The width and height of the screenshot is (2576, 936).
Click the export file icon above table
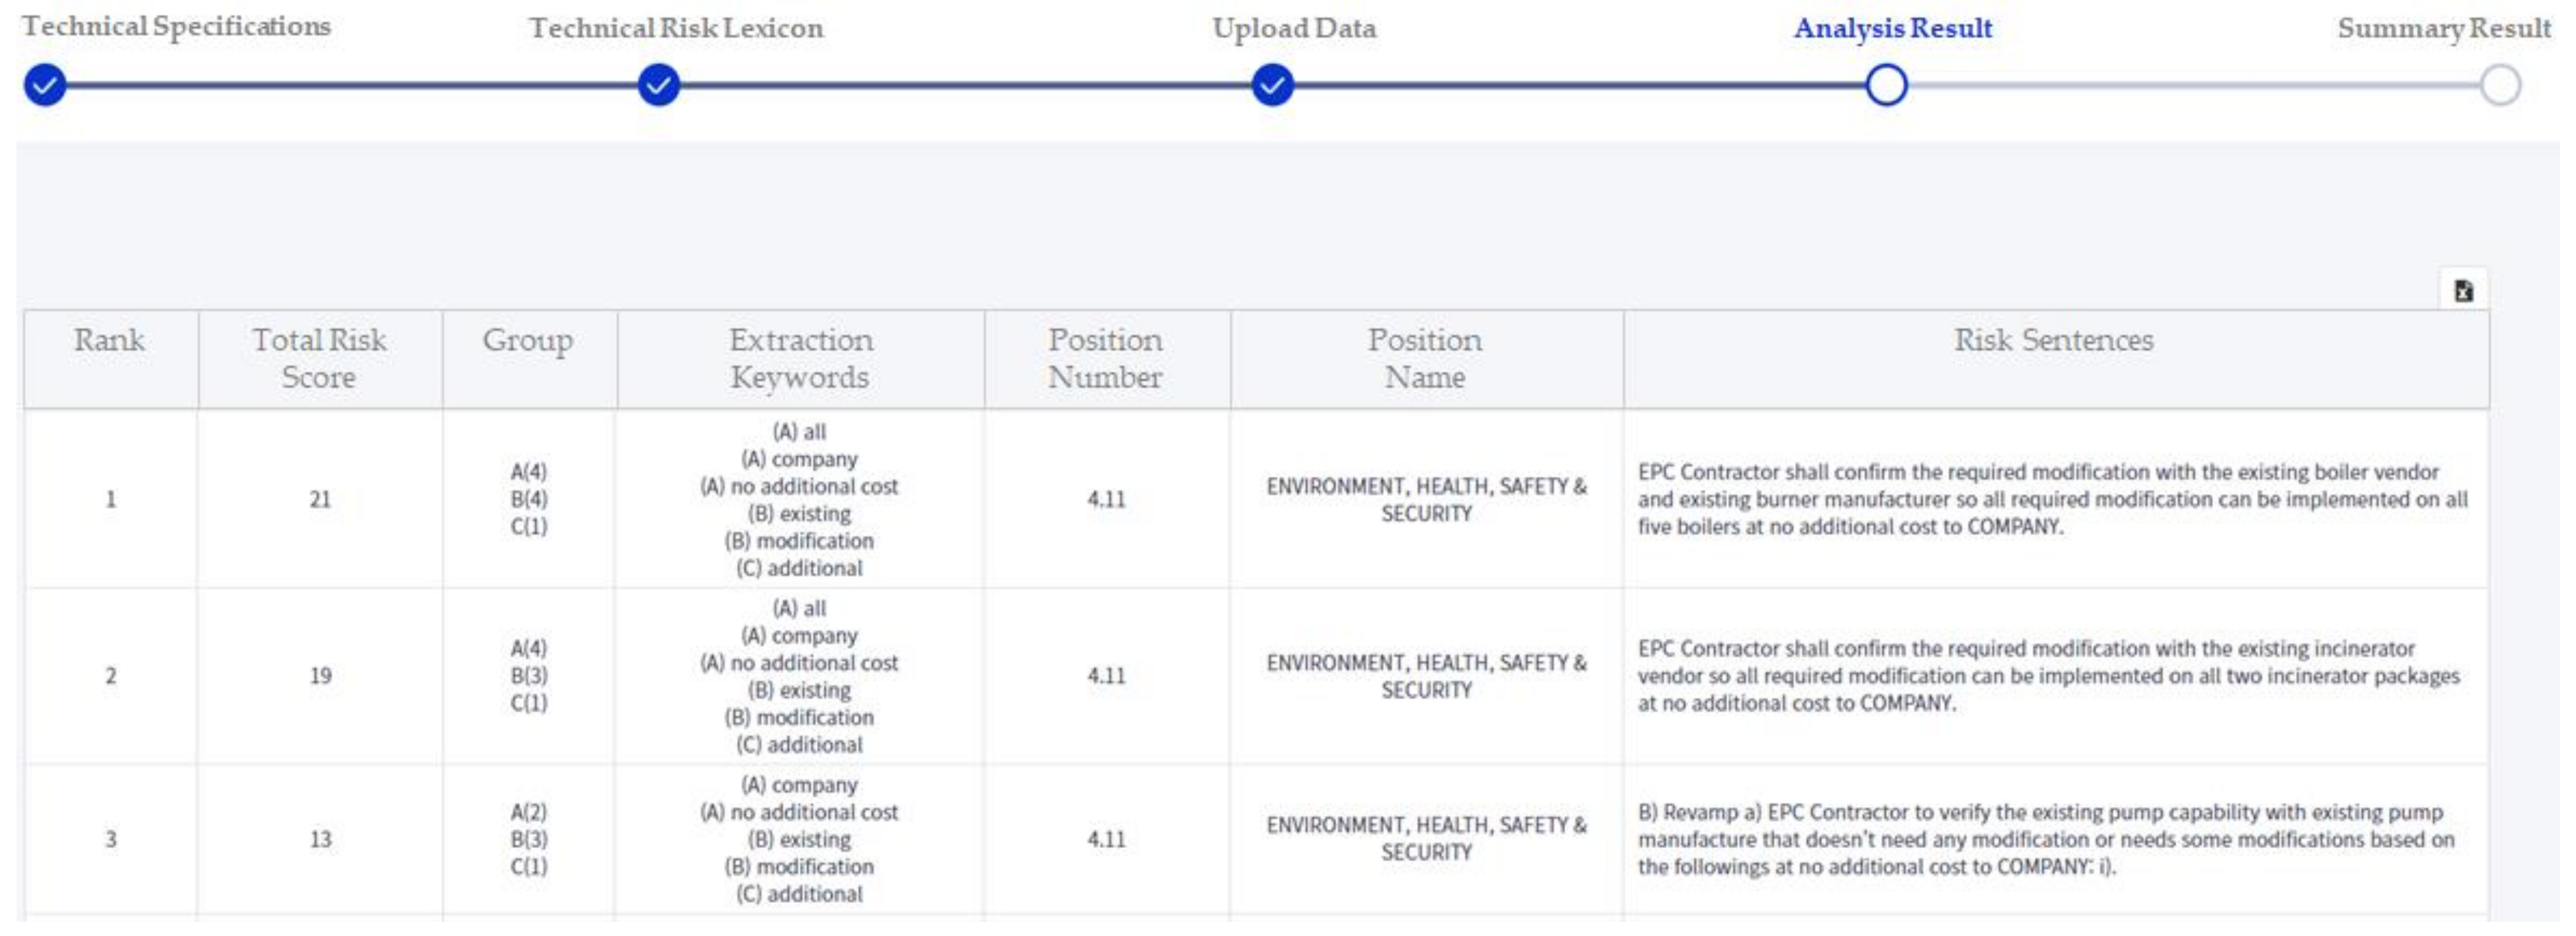pyautogui.click(x=2463, y=291)
